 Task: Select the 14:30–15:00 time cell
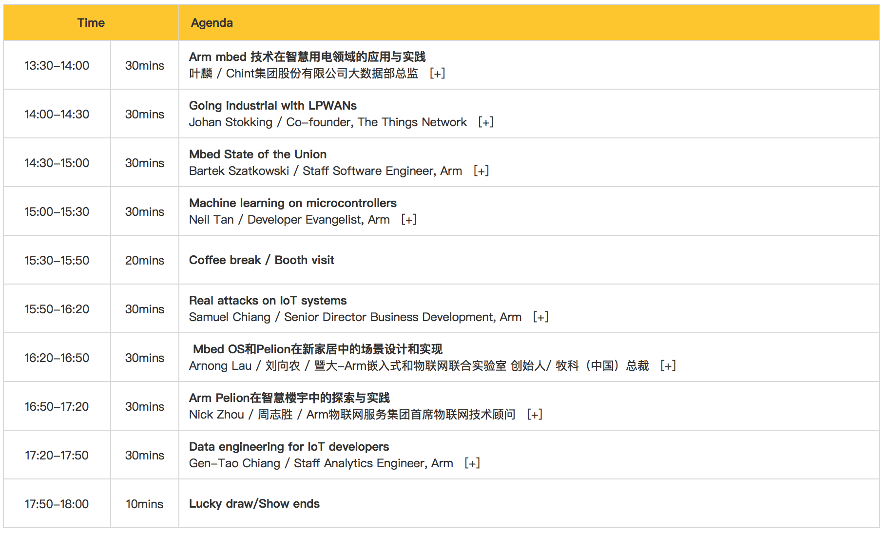point(57,163)
